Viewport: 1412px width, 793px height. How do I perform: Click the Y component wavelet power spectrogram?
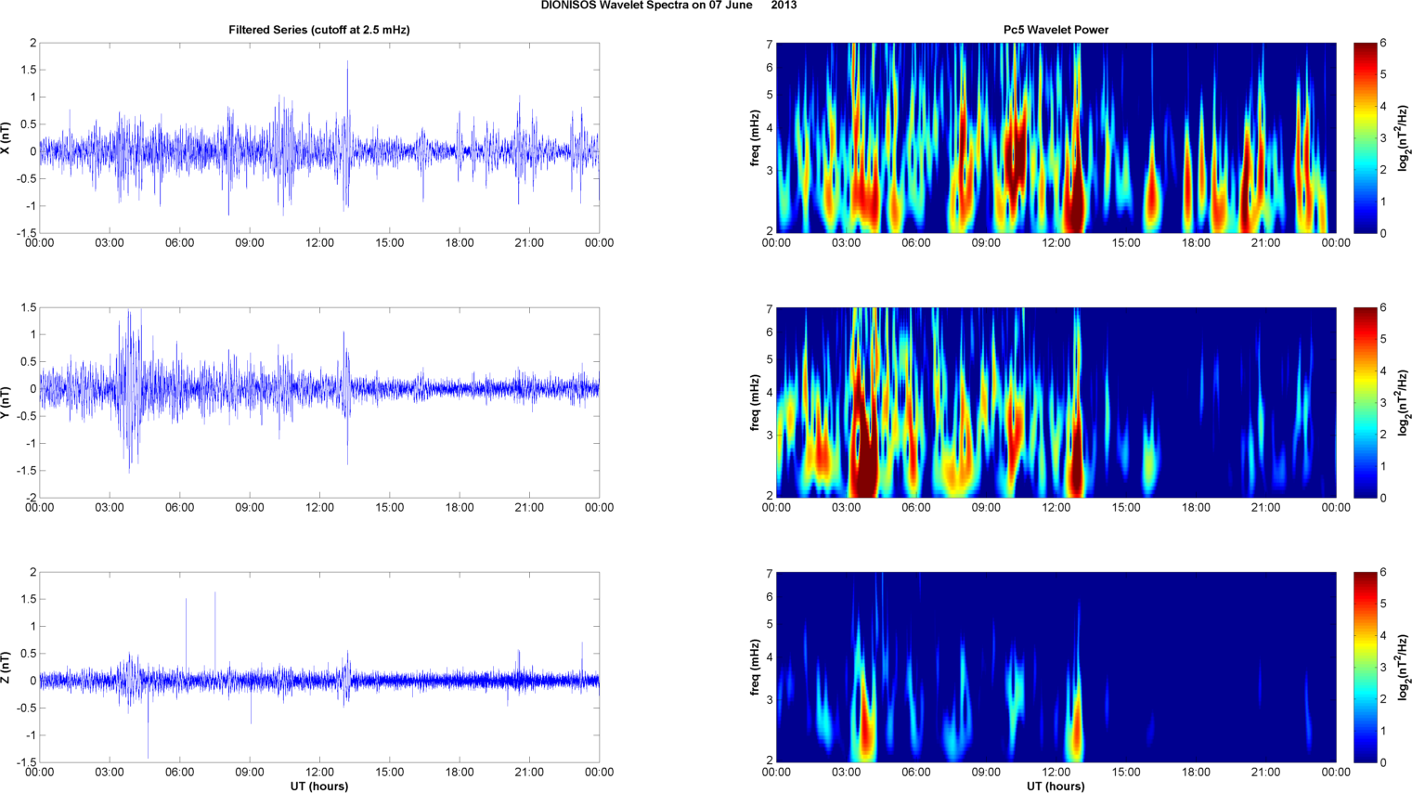click(x=1056, y=402)
